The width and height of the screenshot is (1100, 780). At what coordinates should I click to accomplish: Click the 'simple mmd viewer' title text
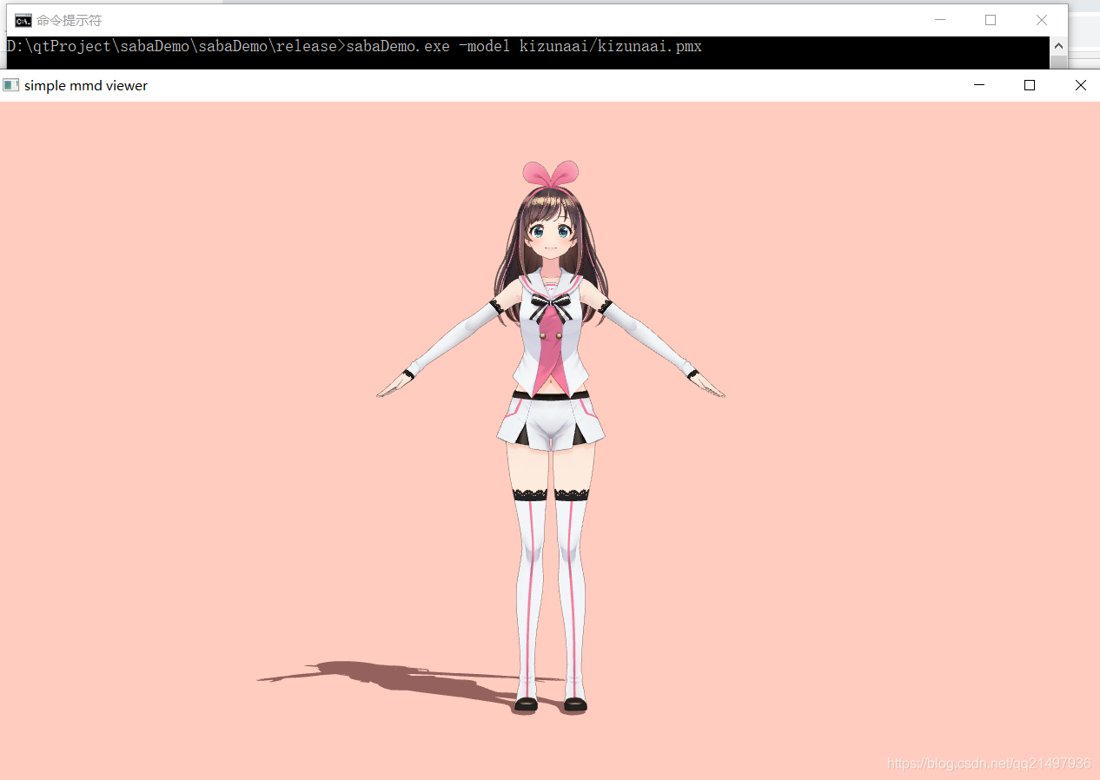point(86,85)
